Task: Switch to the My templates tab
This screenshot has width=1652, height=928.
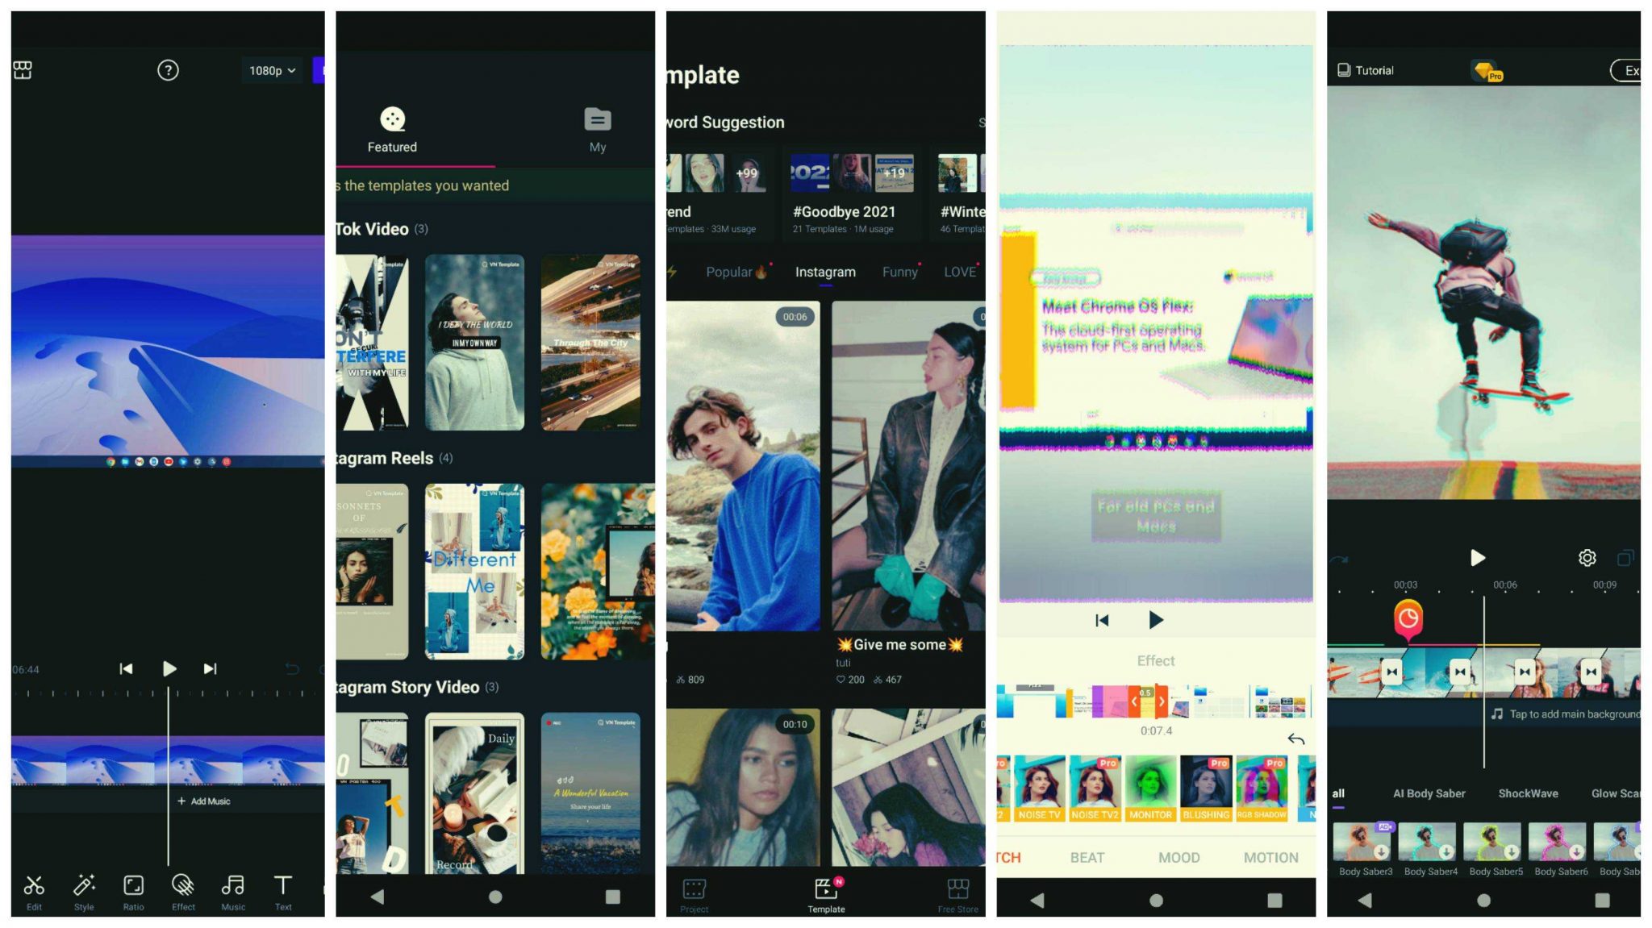Action: click(x=598, y=129)
